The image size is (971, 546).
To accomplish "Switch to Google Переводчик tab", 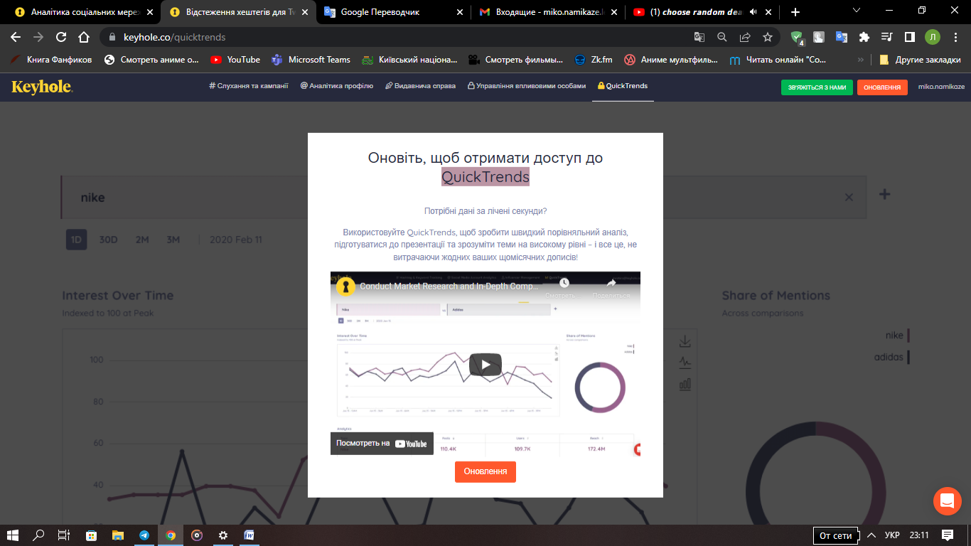I will click(x=395, y=12).
